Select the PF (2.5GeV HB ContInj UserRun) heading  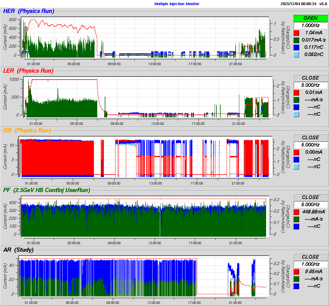click(46, 190)
